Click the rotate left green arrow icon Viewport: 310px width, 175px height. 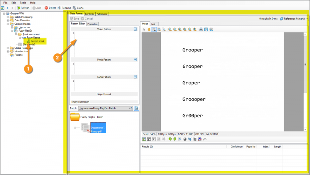click(x=170, y=139)
